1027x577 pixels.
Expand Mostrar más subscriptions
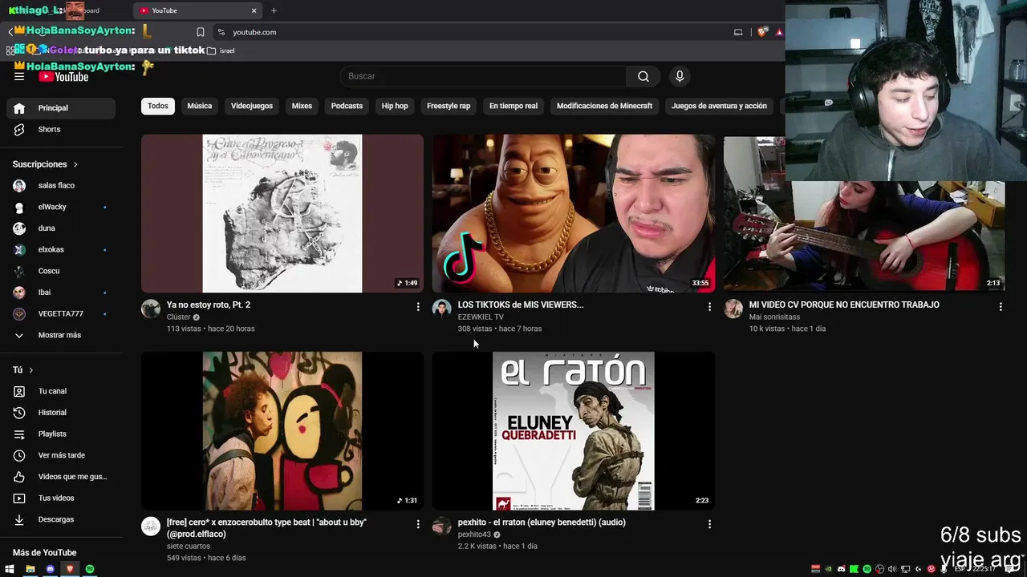61,335
